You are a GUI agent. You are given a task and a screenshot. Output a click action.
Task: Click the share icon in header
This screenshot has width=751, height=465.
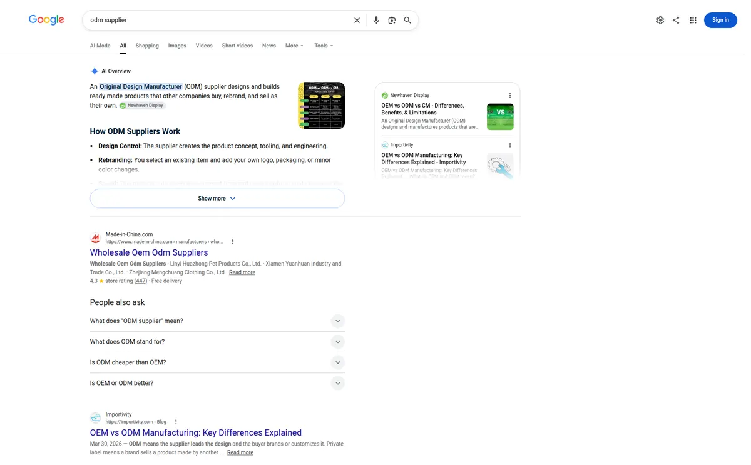point(676,20)
